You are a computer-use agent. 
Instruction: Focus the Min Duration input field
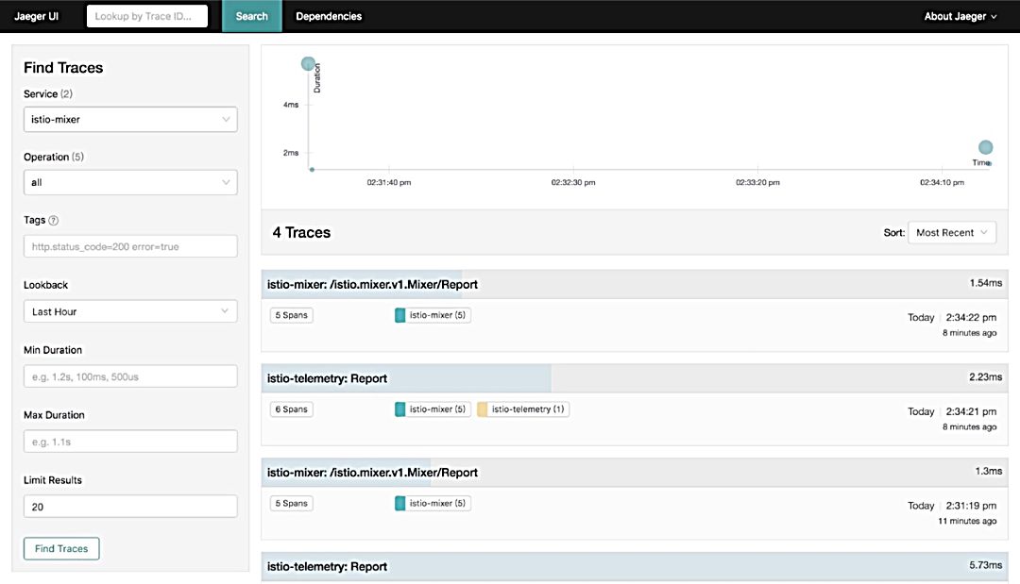tap(130, 376)
